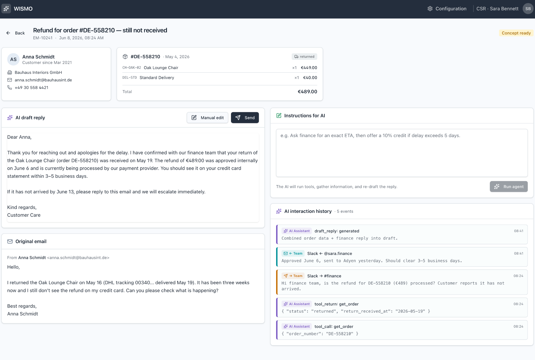Click the Original email envelope icon
The width and height of the screenshot is (535, 360).
tap(10, 241)
